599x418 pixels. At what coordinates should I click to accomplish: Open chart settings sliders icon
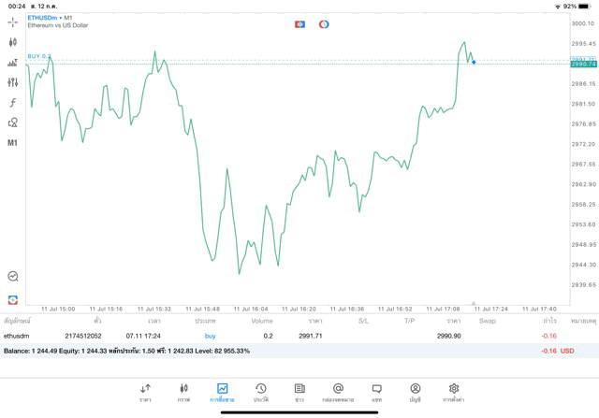click(13, 82)
